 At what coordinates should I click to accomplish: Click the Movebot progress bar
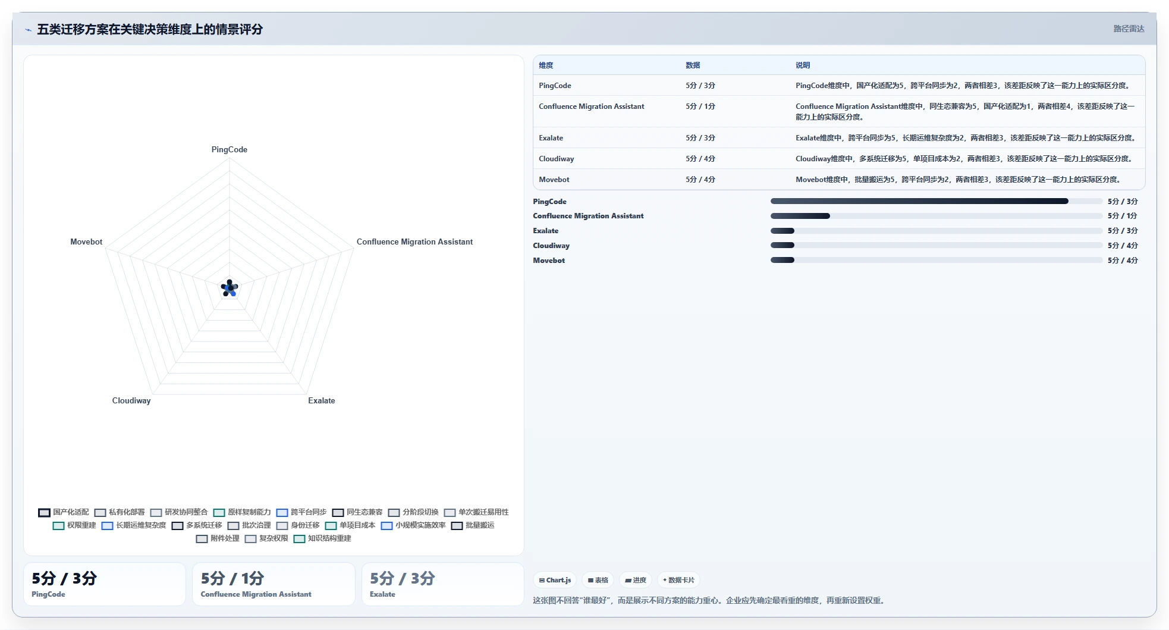[x=937, y=260]
